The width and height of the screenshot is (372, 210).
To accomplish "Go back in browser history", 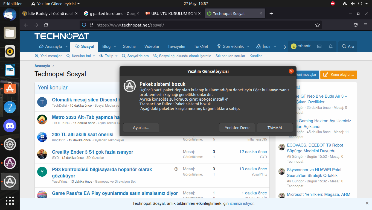I will pyautogui.click(x=26, y=25).
